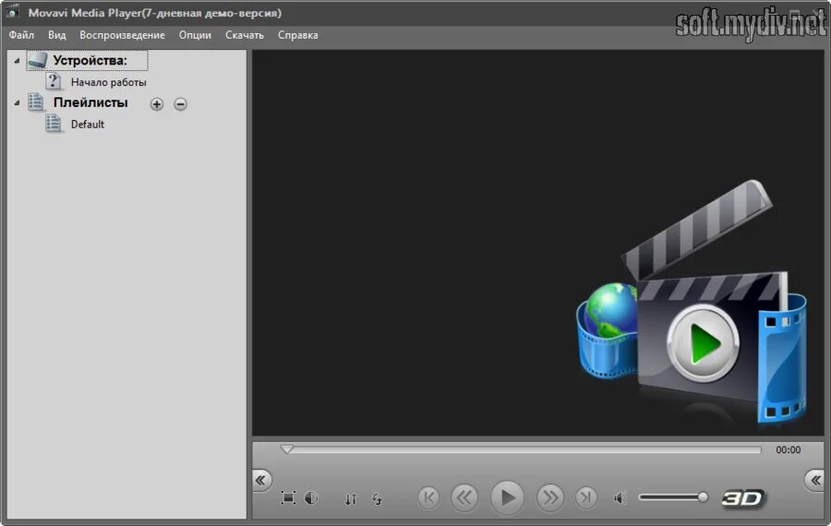Add a new playlist with plus button

tap(156, 104)
